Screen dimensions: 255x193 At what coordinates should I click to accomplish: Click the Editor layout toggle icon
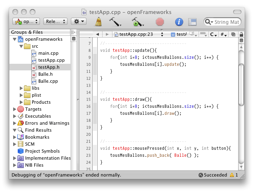pos(192,21)
